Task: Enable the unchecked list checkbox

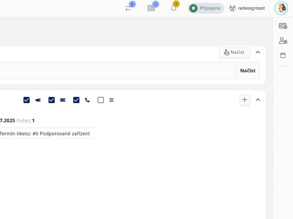Action: click(101, 100)
